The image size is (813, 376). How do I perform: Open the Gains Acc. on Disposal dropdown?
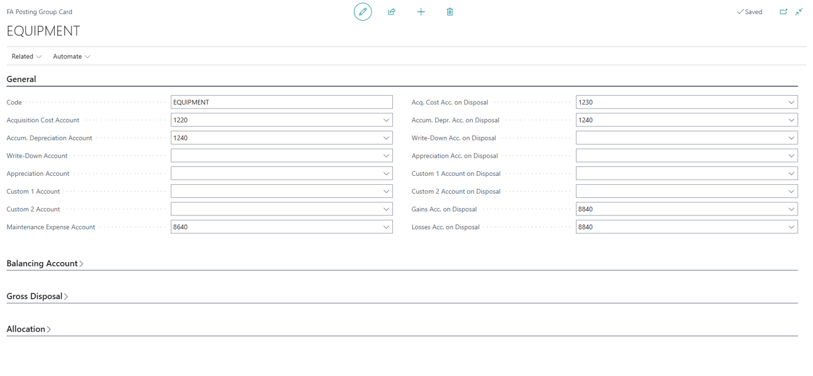tap(792, 208)
